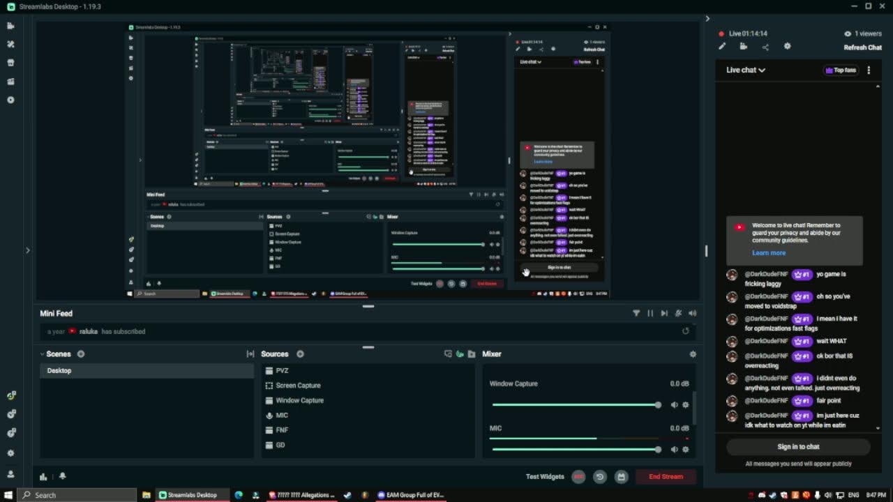Mute the MIC audio source
The image size is (893, 502).
pyautogui.click(x=674, y=450)
